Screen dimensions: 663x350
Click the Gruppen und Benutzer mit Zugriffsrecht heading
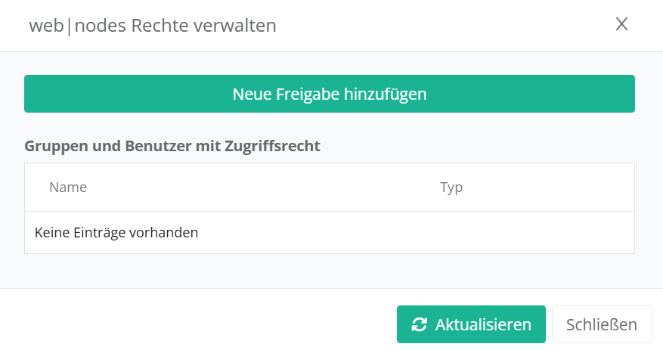172,146
